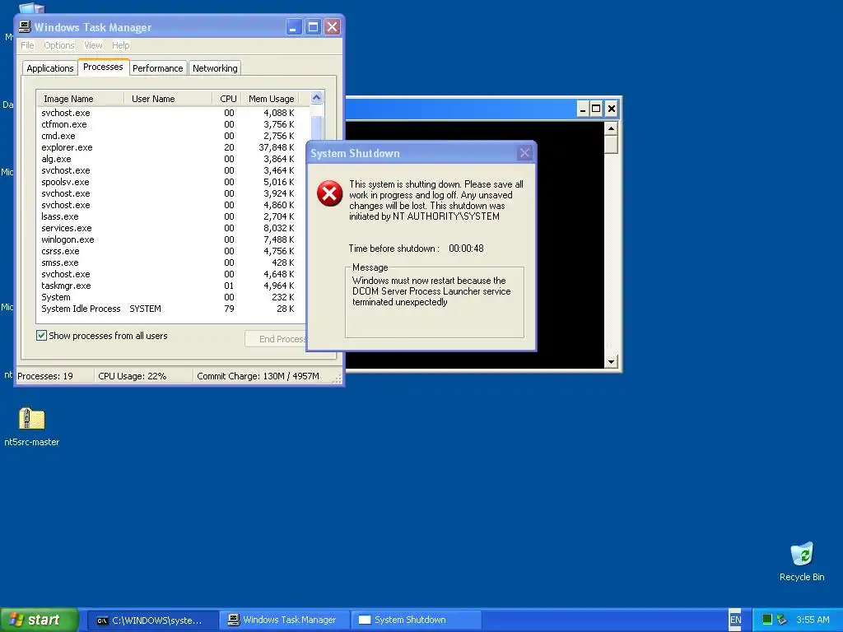Select the System Idle Process row
Viewport: 843px width, 632px height.
[173, 309]
